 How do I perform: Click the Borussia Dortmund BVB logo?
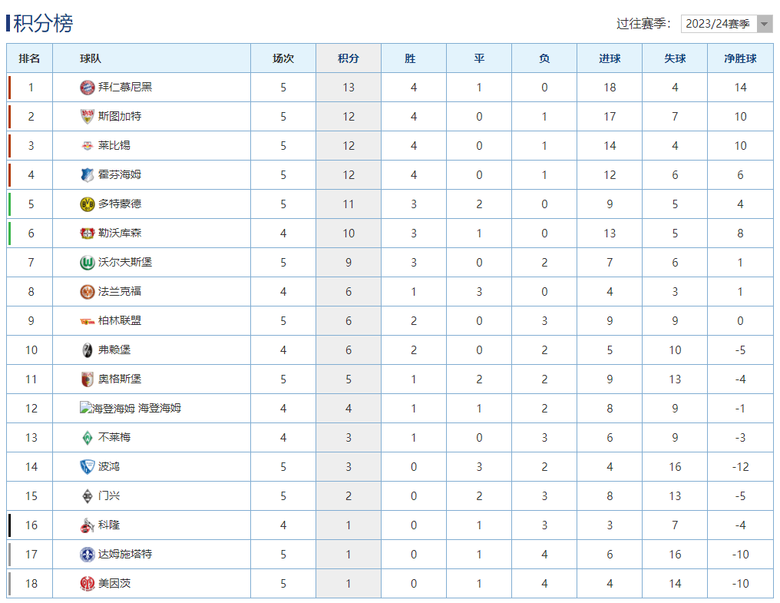(87, 204)
